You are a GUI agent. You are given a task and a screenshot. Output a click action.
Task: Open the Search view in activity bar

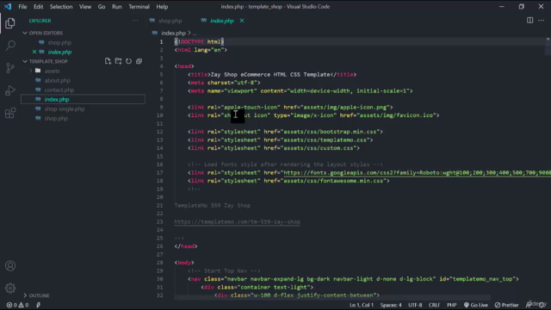pos(10,46)
